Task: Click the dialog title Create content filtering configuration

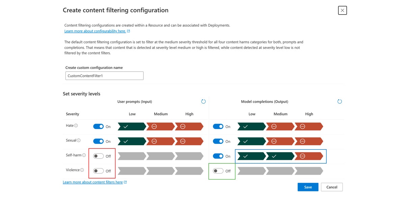Action: click(115, 10)
